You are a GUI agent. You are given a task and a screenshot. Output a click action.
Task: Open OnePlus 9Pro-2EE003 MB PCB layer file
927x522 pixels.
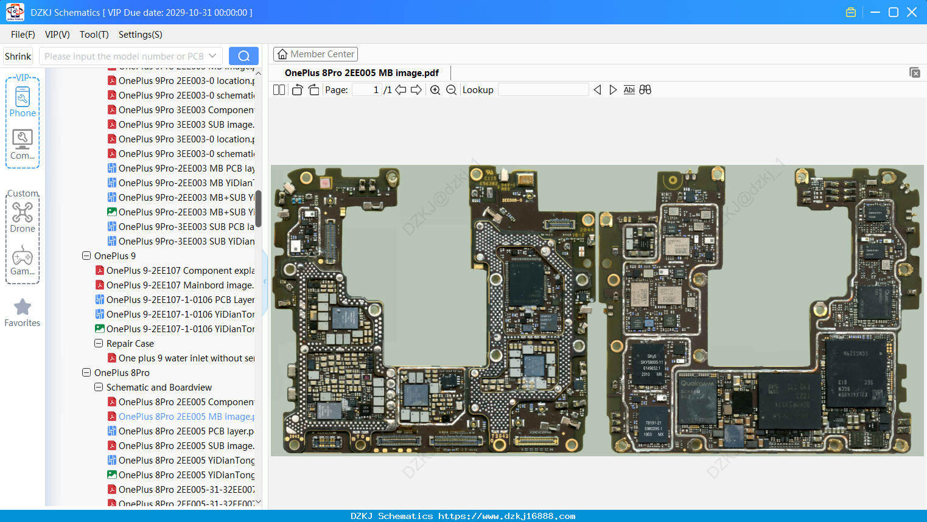click(181, 168)
